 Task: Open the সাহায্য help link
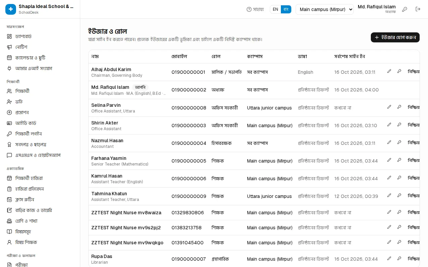click(x=255, y=9)
